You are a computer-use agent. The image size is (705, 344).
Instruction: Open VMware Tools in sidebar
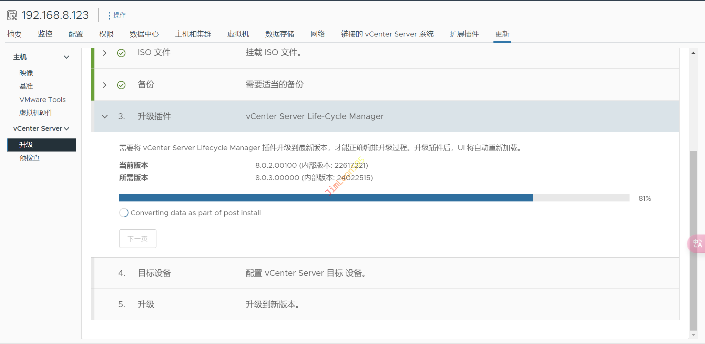(42, 100)
